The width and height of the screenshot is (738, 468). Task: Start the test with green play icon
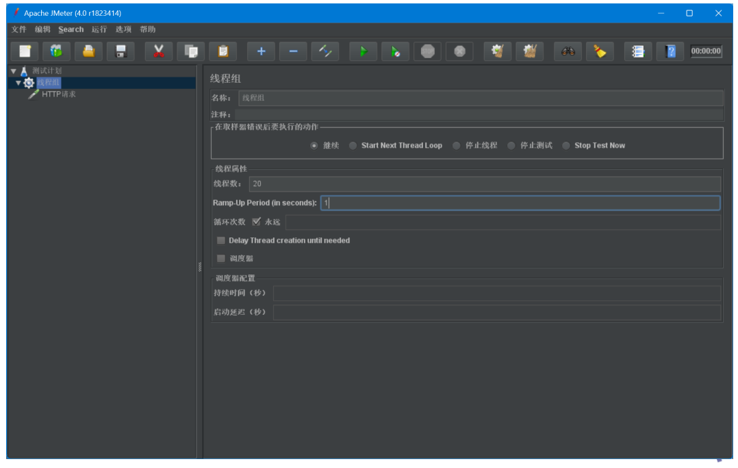(x=363, y=51)
